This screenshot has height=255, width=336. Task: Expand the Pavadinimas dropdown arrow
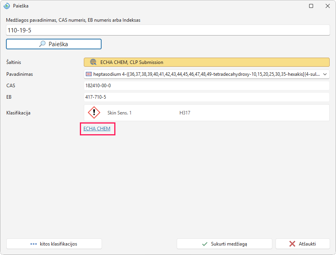(x=325, y=74)
